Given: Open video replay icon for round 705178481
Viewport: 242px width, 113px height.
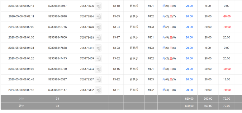Looking at the screenshot, I should click(x=98, y=48).
